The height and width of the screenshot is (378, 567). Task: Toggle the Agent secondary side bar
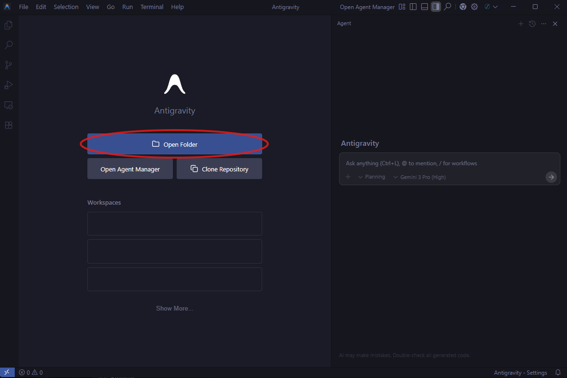[436, 7]
